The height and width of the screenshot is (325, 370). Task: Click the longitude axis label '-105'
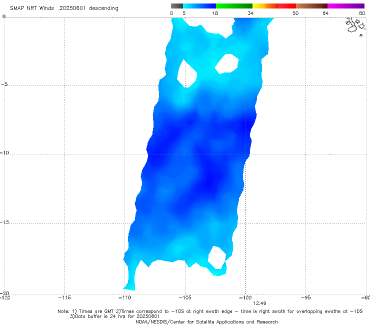pos(185,297)
